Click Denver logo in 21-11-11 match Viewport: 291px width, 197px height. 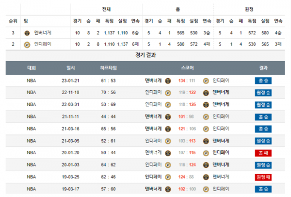pos(168,117)
